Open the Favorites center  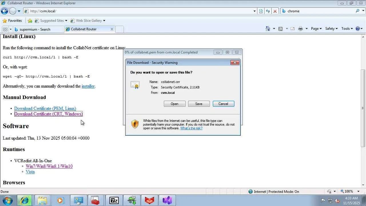coord(12,21)
